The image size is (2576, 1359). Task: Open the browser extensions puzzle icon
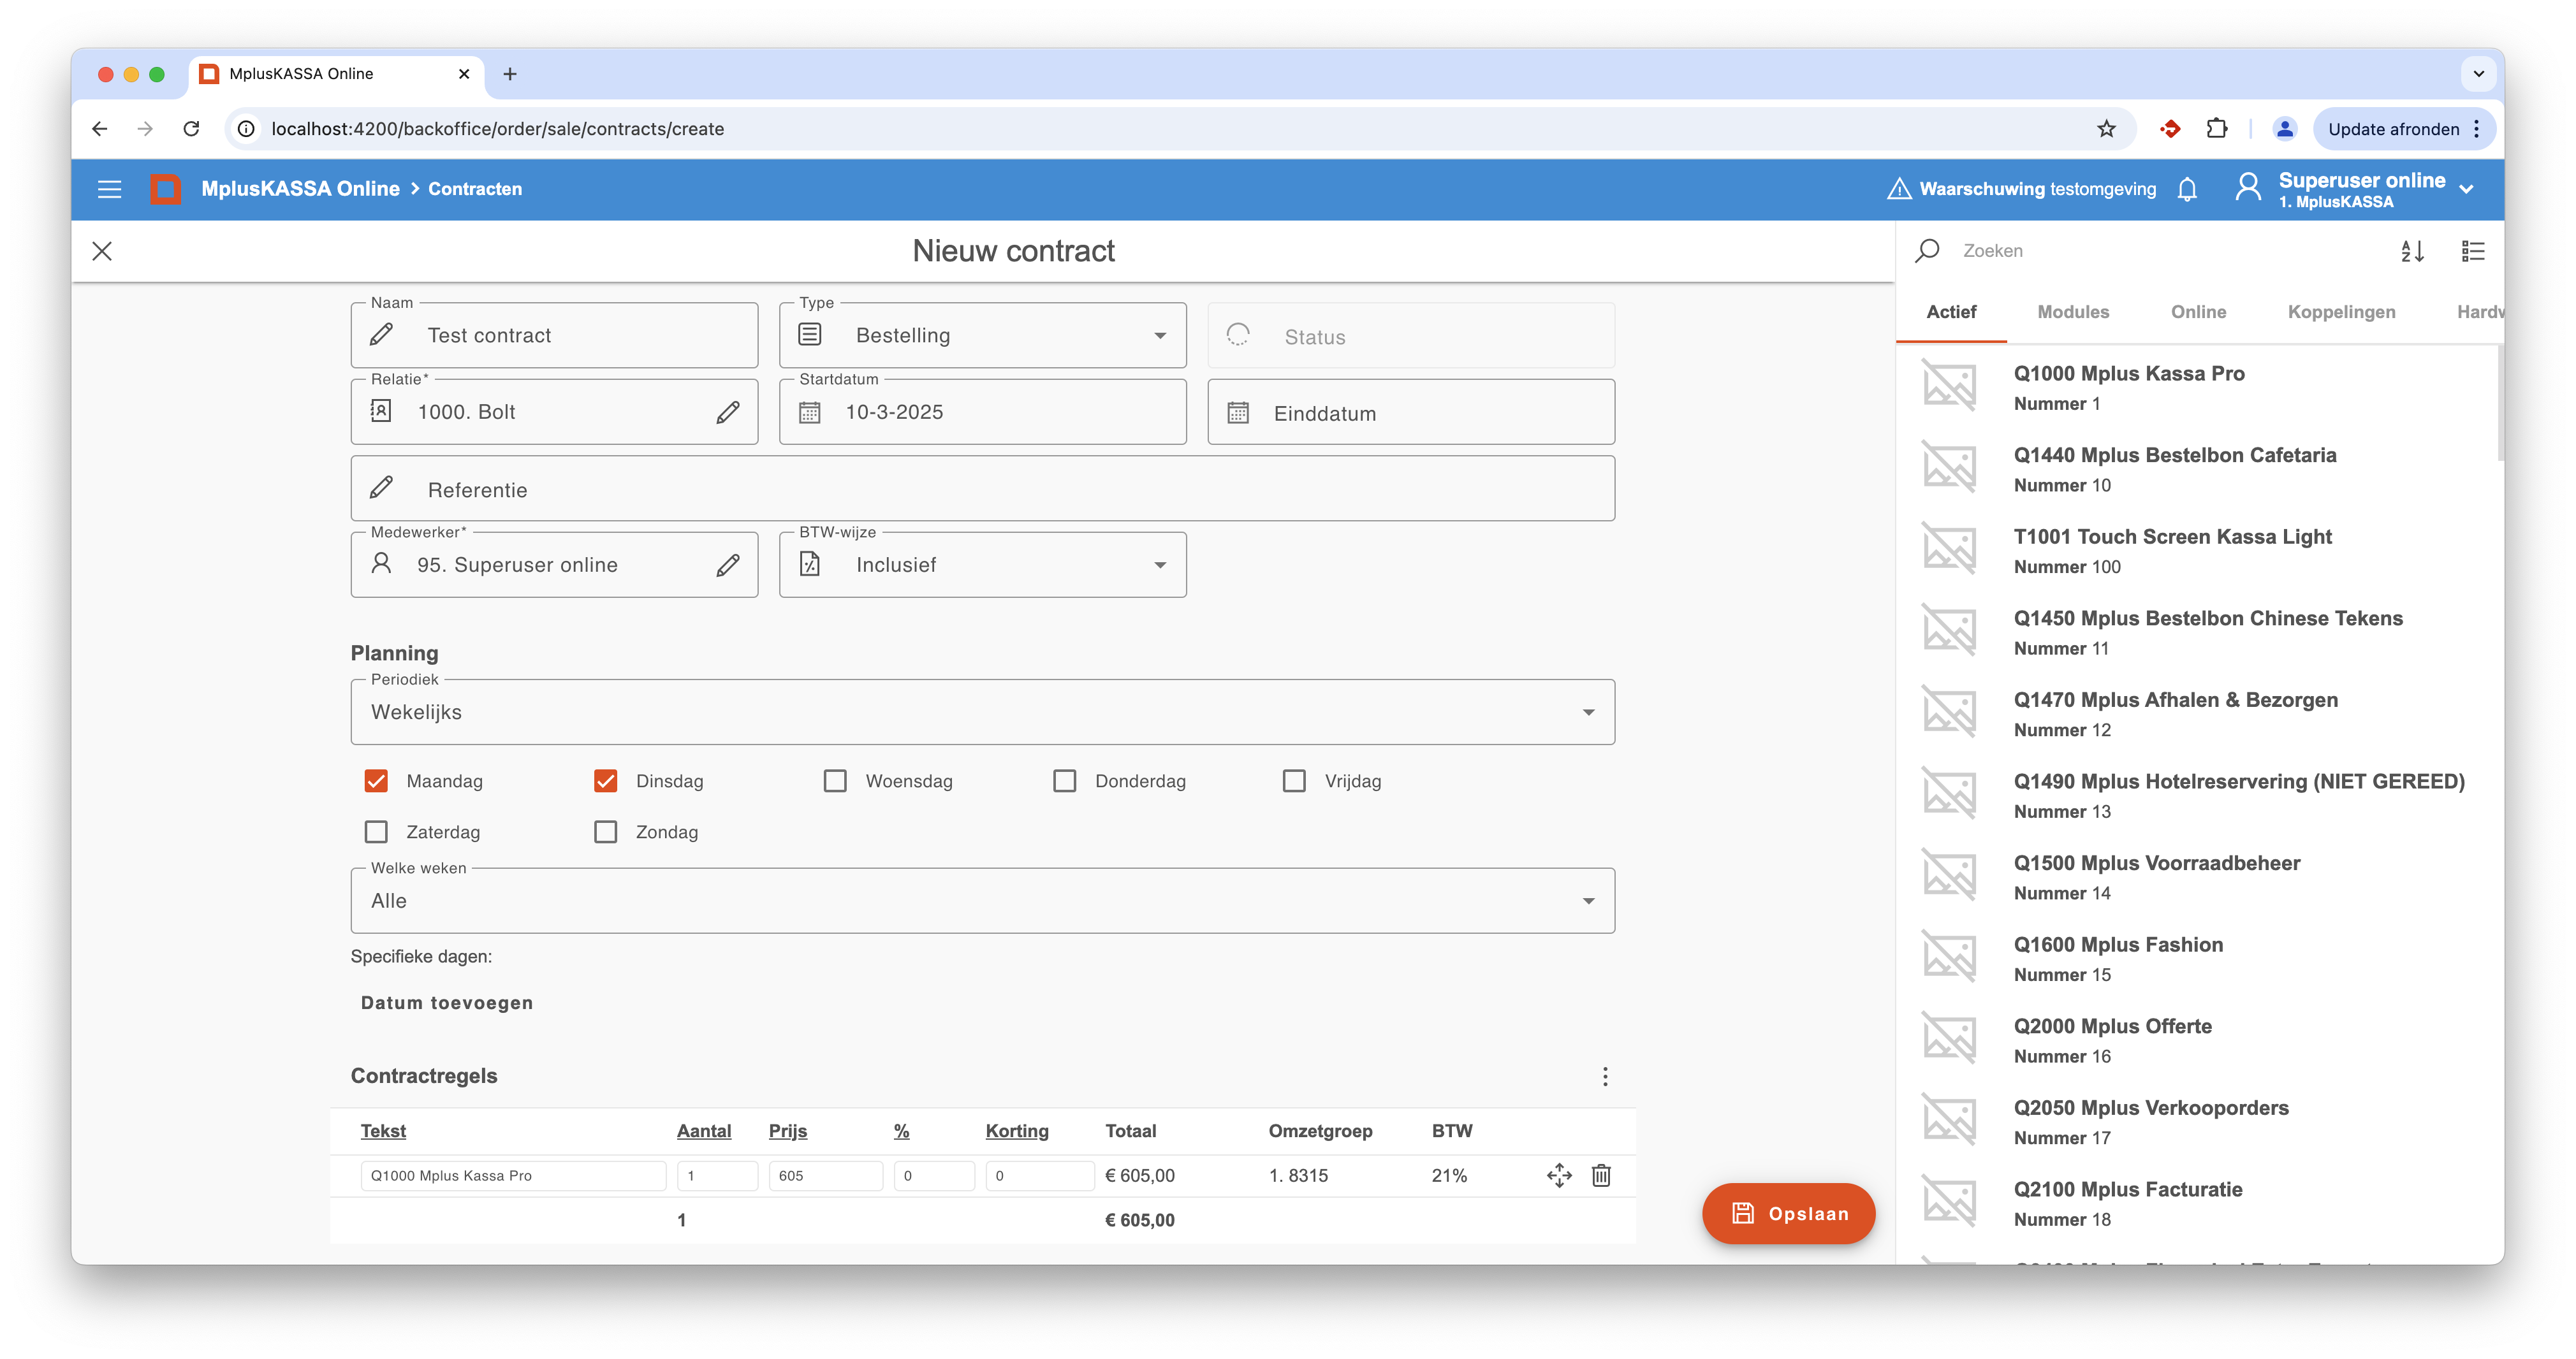click(x=2216, y=129)
